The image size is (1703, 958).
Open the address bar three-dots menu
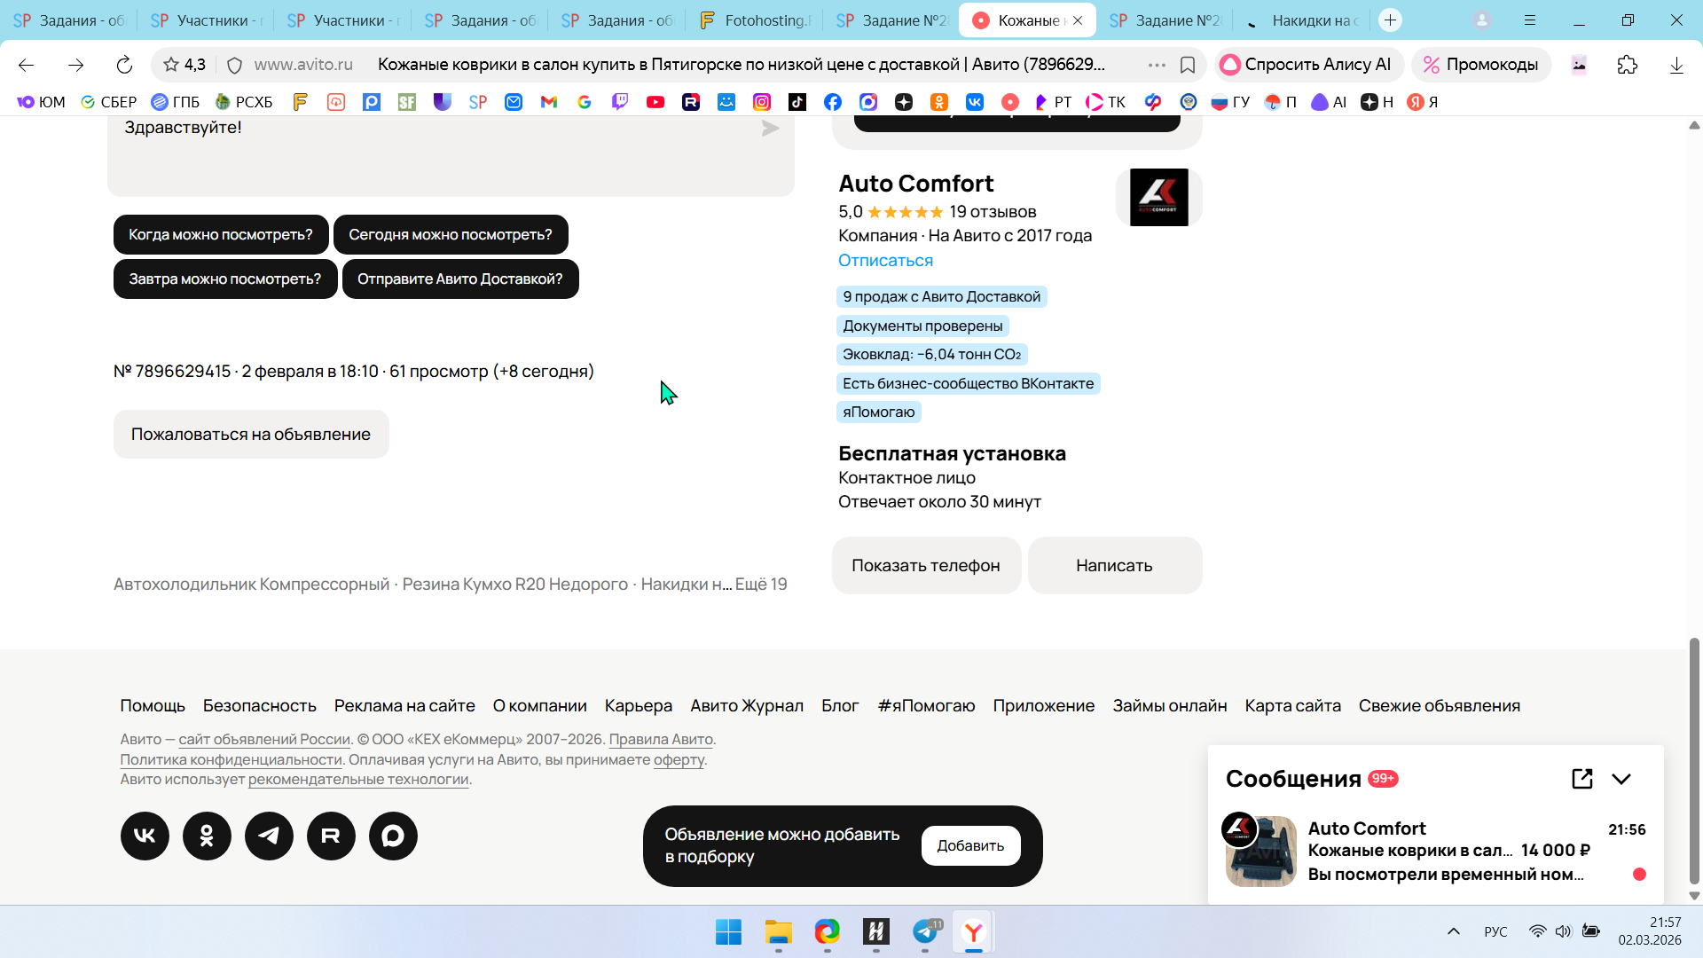[x=1157, y=65]
